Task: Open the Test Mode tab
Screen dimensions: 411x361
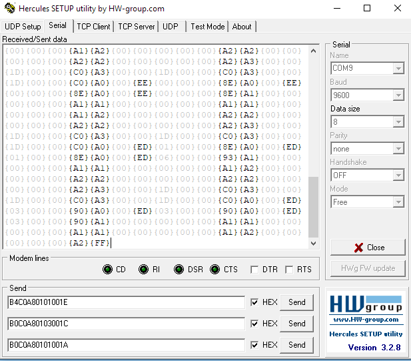Action: coord(208,27)
